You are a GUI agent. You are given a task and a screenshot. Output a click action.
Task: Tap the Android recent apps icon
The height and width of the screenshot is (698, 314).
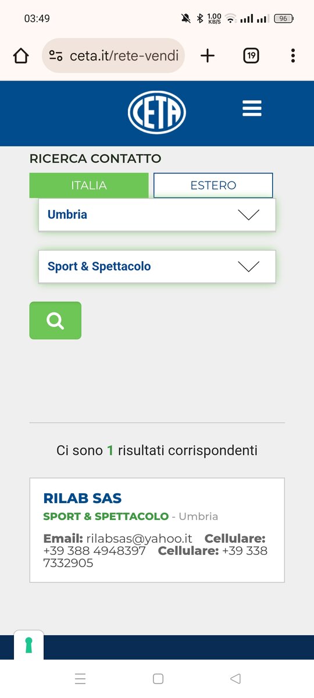click(80, 678)
